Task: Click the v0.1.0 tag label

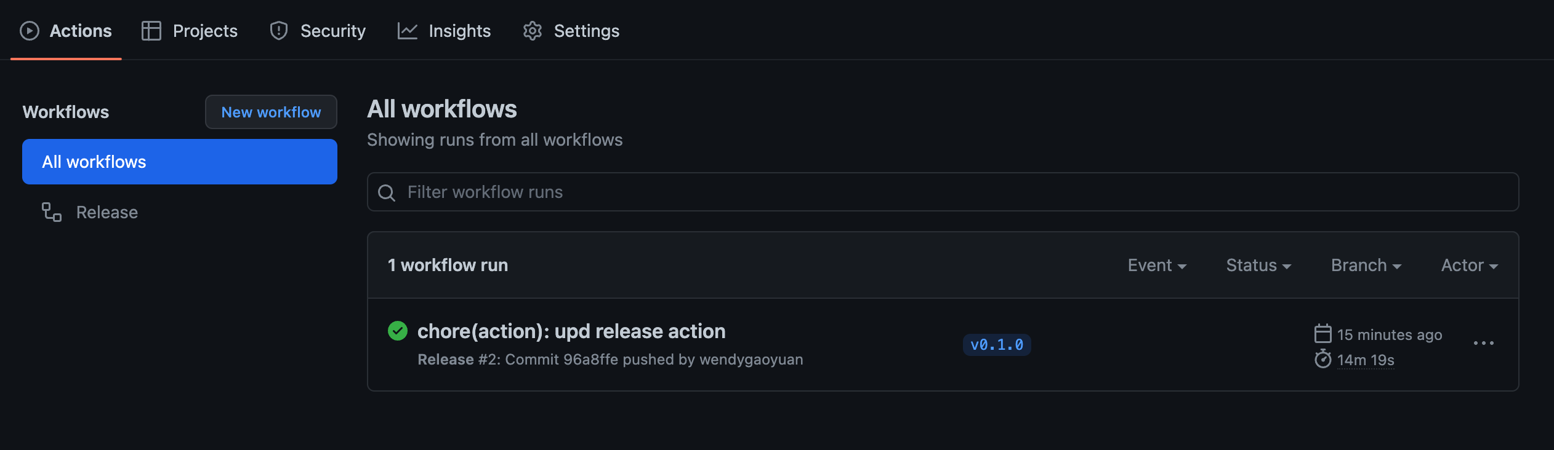Action: [997, 345]
